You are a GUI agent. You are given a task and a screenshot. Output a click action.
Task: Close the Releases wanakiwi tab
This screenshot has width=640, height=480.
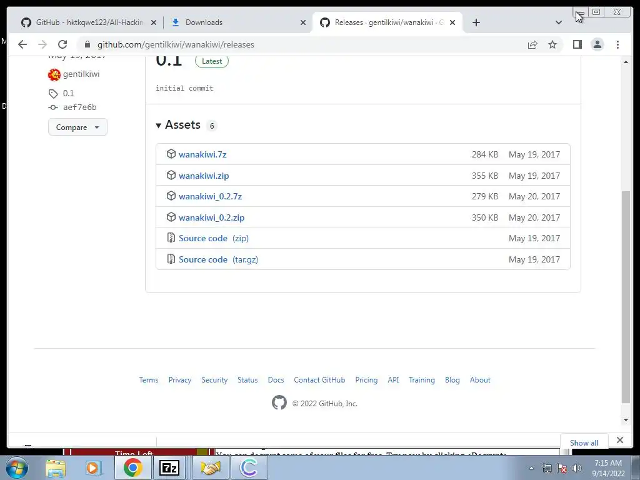click(452, 22)
